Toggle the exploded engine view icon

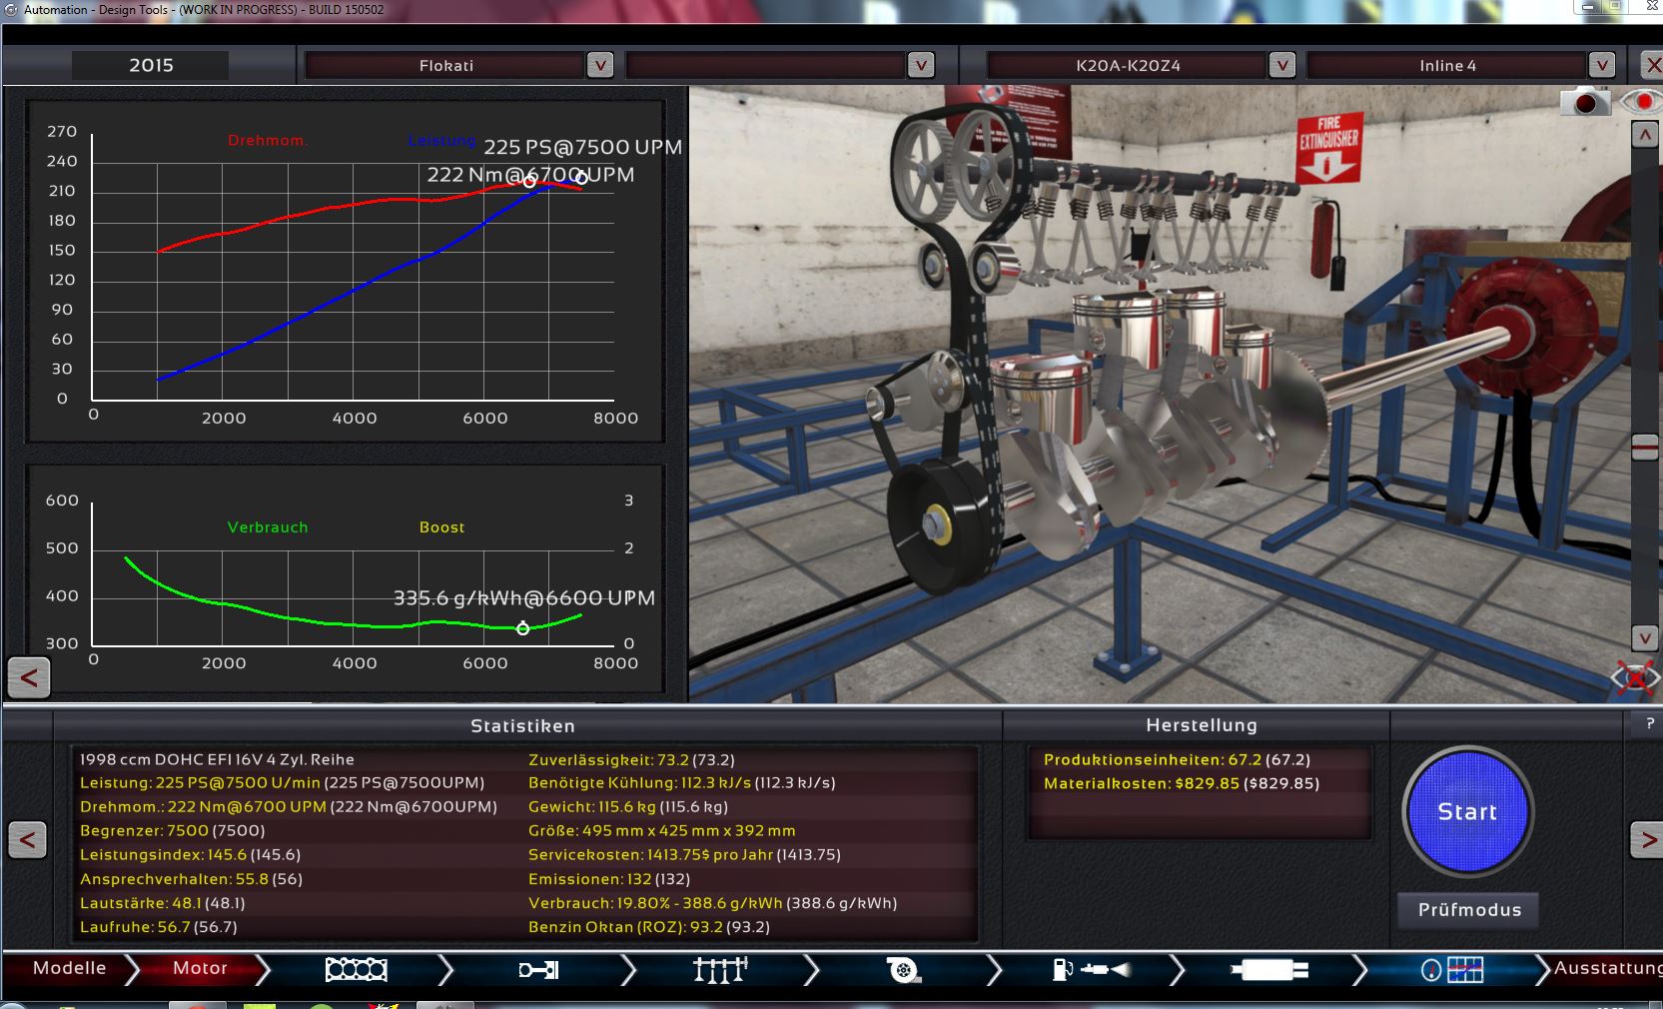1635,678
